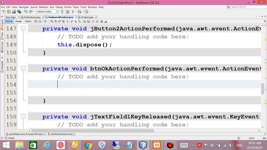267x150 pixels.
Task: Click the Shift Line Left icon
Action: click(x=84, y=21)
